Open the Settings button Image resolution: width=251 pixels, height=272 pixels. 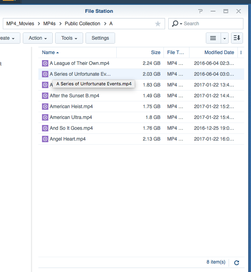(100, 38)
